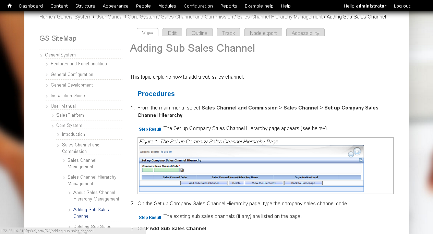Open GeneralSystem in sitemap
The height and width of the screenshot is (234, 433).
[60, 55]
